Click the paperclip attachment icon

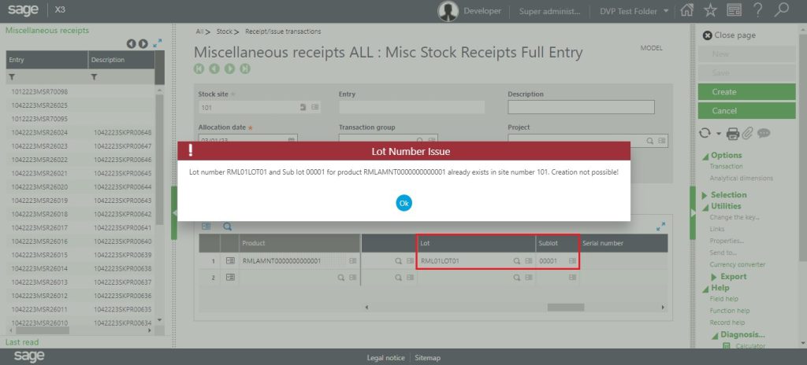[747, 133]
